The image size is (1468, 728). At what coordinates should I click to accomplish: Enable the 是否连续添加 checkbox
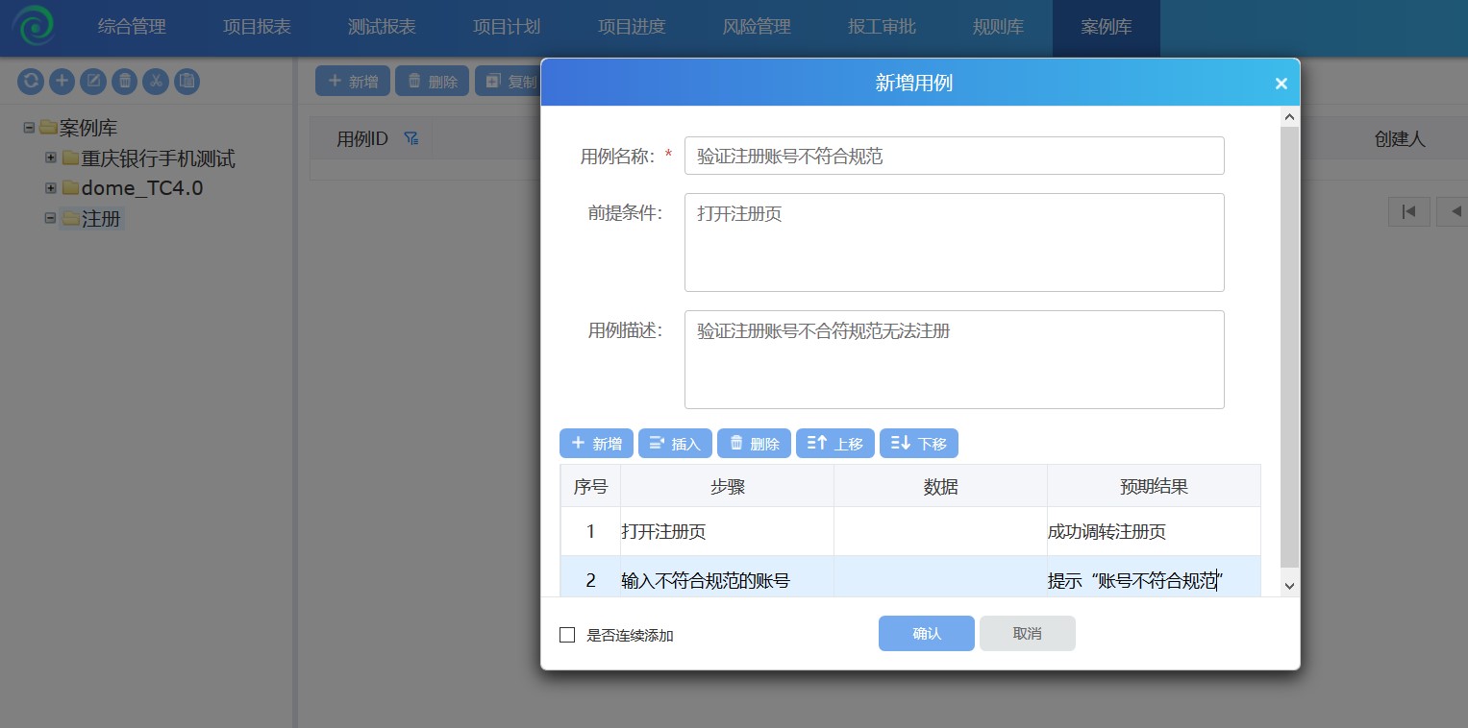click(x=567, y=634)
